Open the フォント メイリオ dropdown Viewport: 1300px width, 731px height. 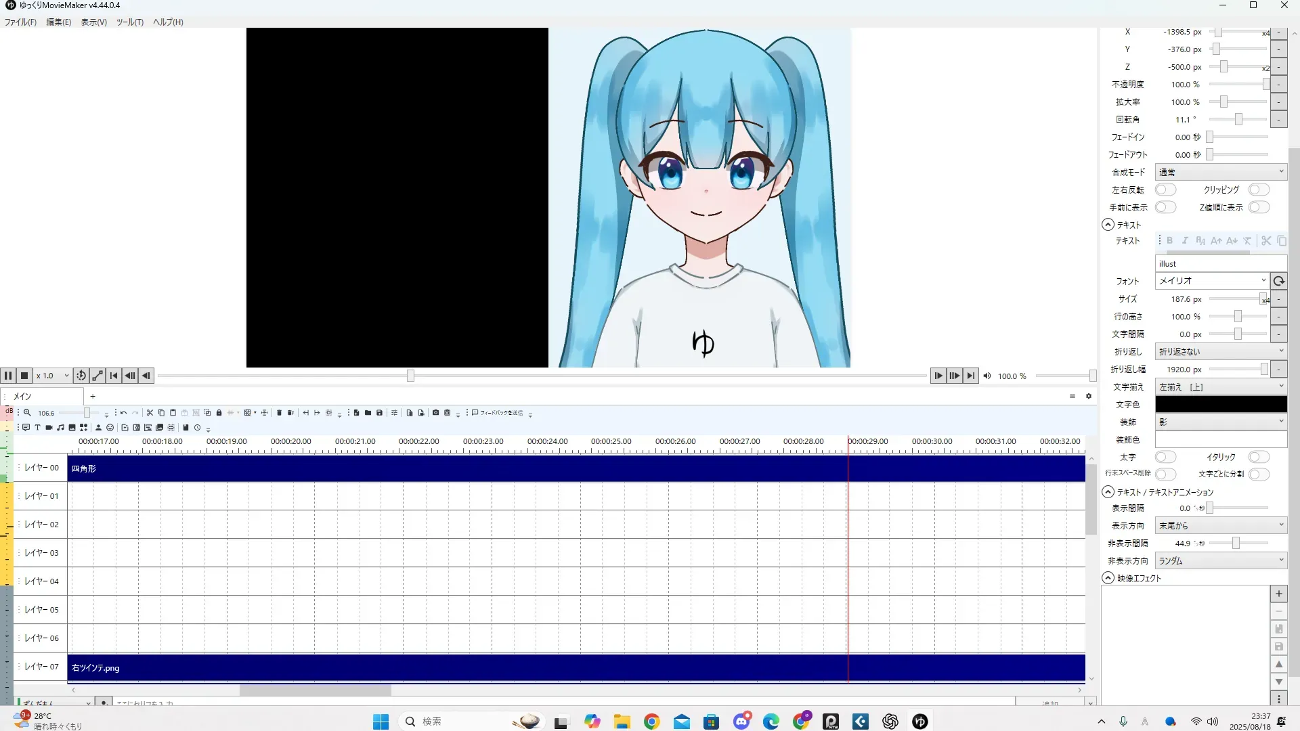[x=1211, y=281]
